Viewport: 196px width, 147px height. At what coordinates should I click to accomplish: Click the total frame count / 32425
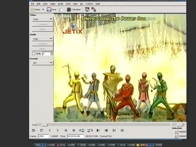54,136
